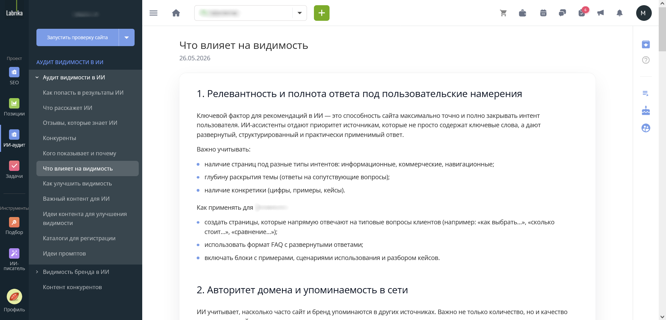
Task: Click Запустить проверку сайта button
Action: coord(77,37)
